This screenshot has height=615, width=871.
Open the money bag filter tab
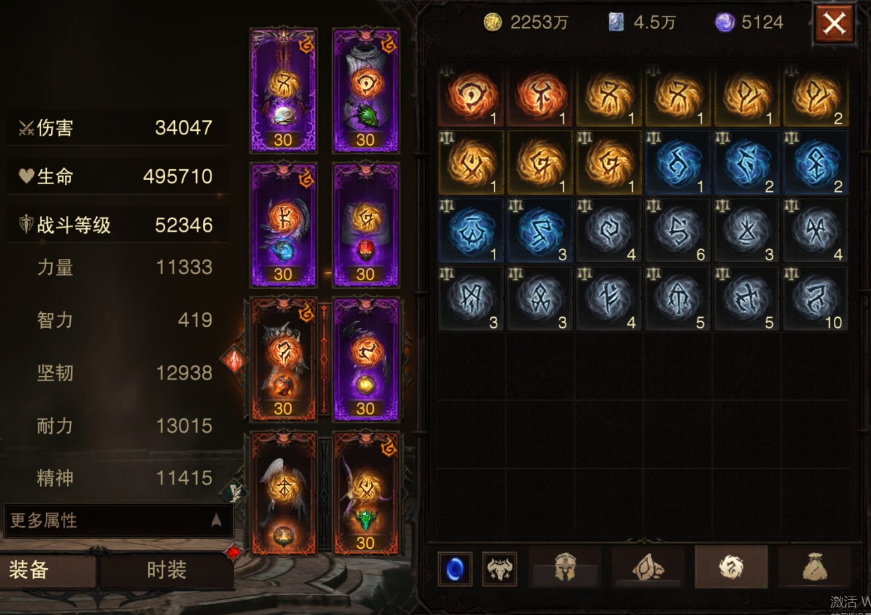(x=814, y=567)
